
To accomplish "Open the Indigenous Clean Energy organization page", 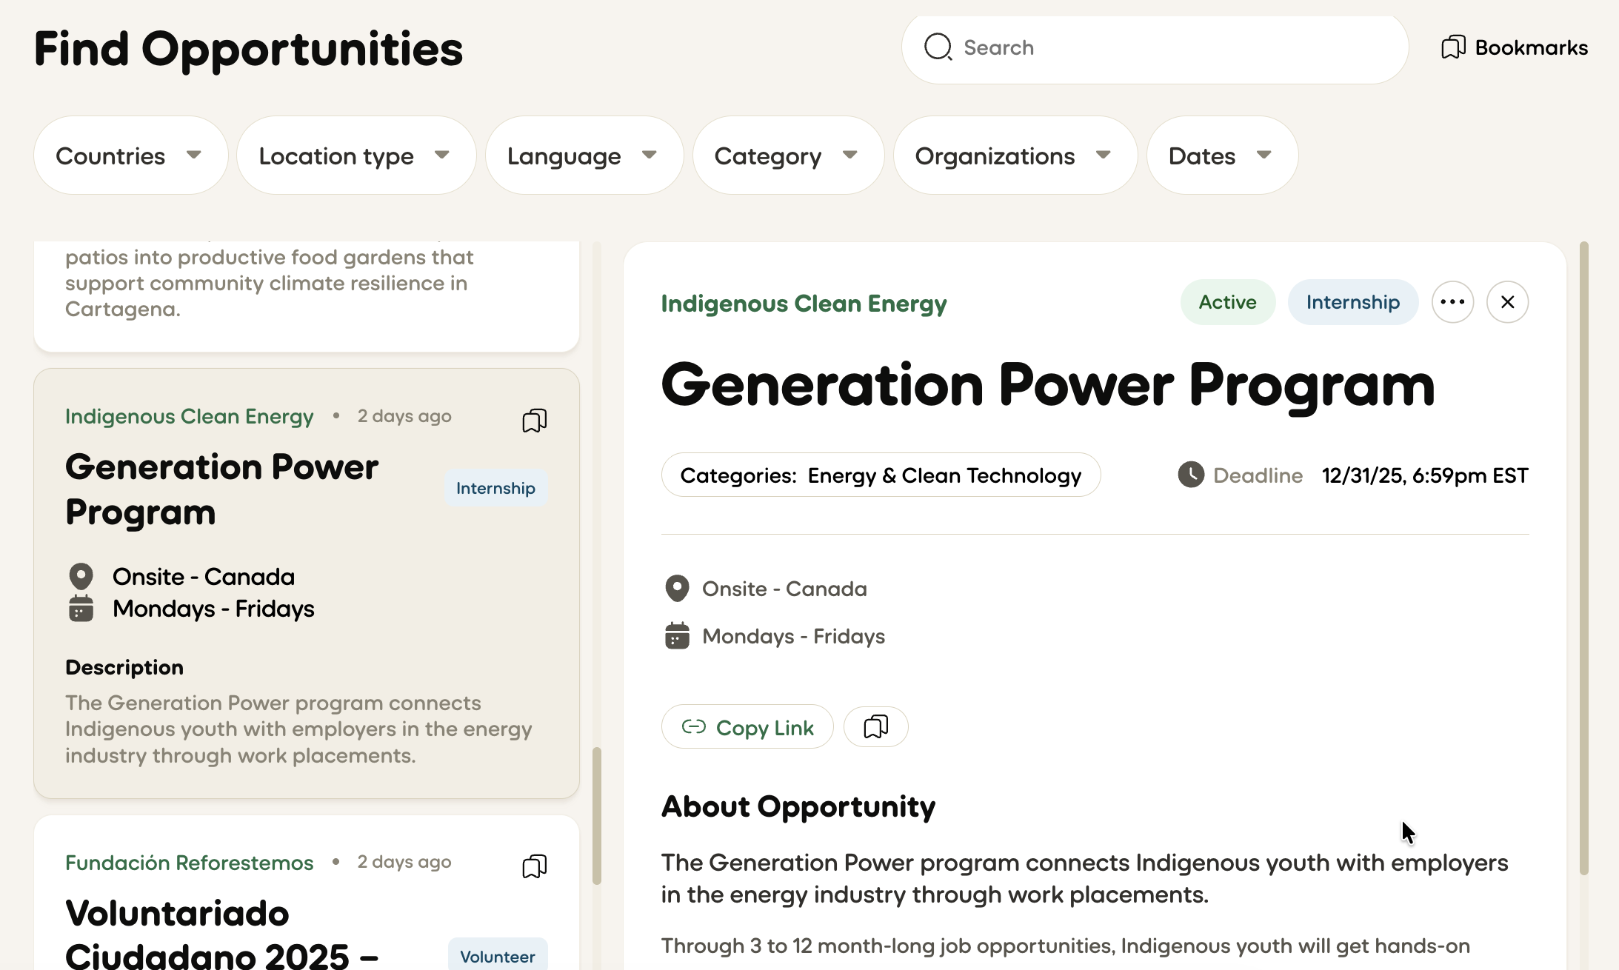I will (803, 304).
